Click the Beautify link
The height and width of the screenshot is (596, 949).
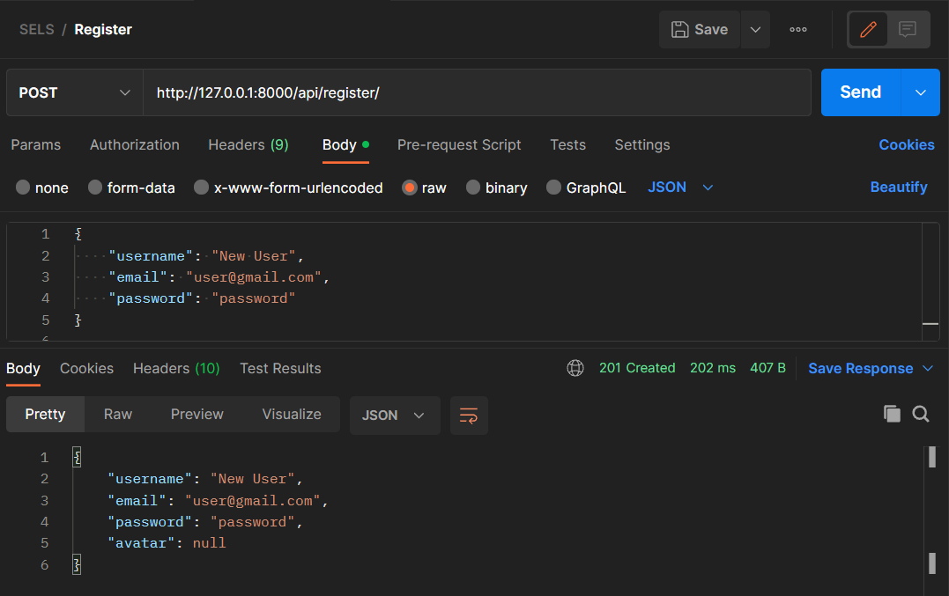(899, 188)
